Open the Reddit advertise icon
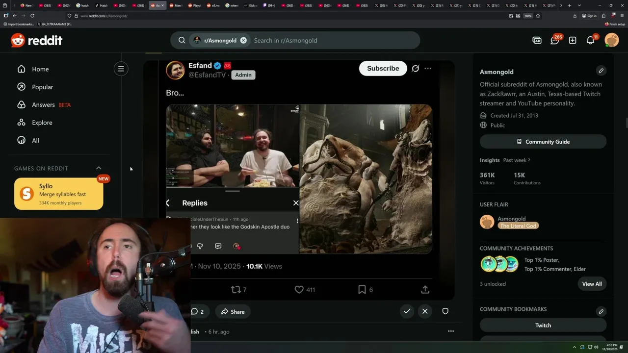This screenshot has height=353, width=628. (537, 41)
